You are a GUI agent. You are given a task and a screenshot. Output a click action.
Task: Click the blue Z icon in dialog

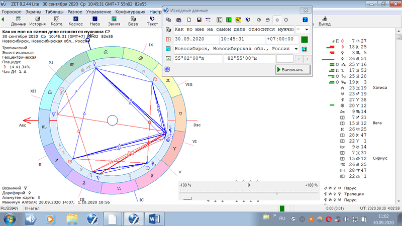click(x=305, y=20)
